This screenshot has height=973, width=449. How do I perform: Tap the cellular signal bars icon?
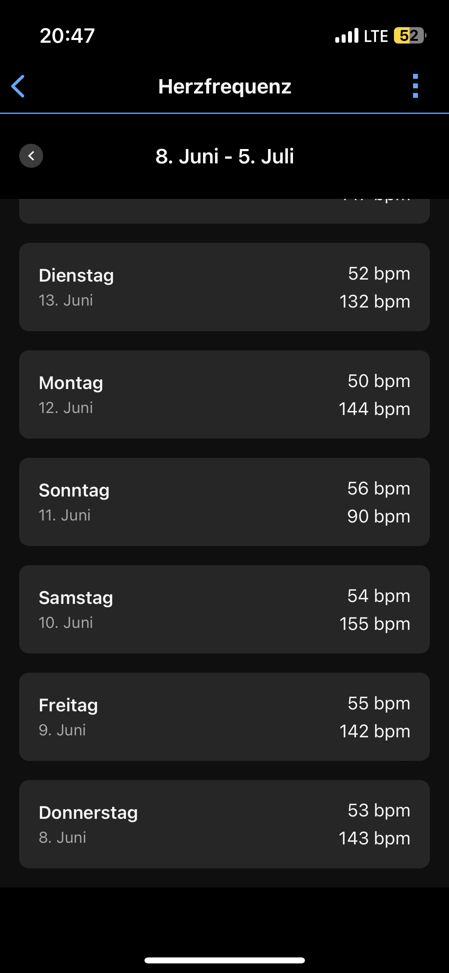point(346,36)
